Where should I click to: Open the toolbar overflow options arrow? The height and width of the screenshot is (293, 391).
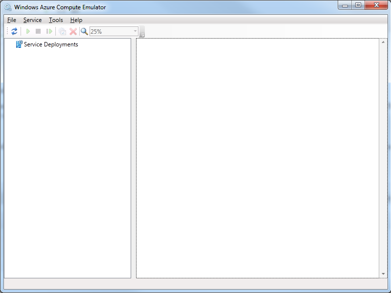click(x=142, y=34)
